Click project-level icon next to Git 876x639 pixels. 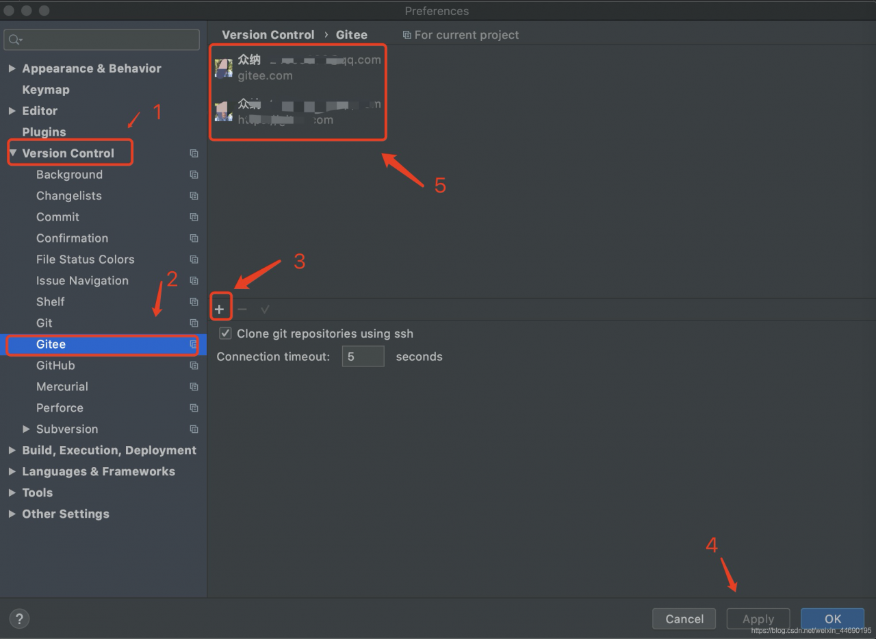coord(194,323)
